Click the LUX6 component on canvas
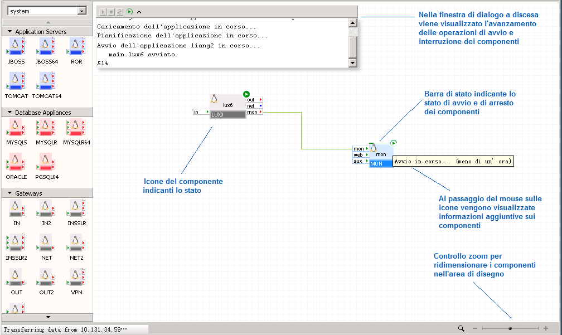The height and width of the screenshot is (335, 562). [227, 107]
